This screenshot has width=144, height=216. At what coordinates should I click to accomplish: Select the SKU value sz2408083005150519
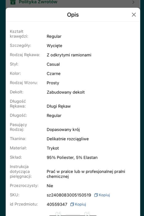pos(69,195)
